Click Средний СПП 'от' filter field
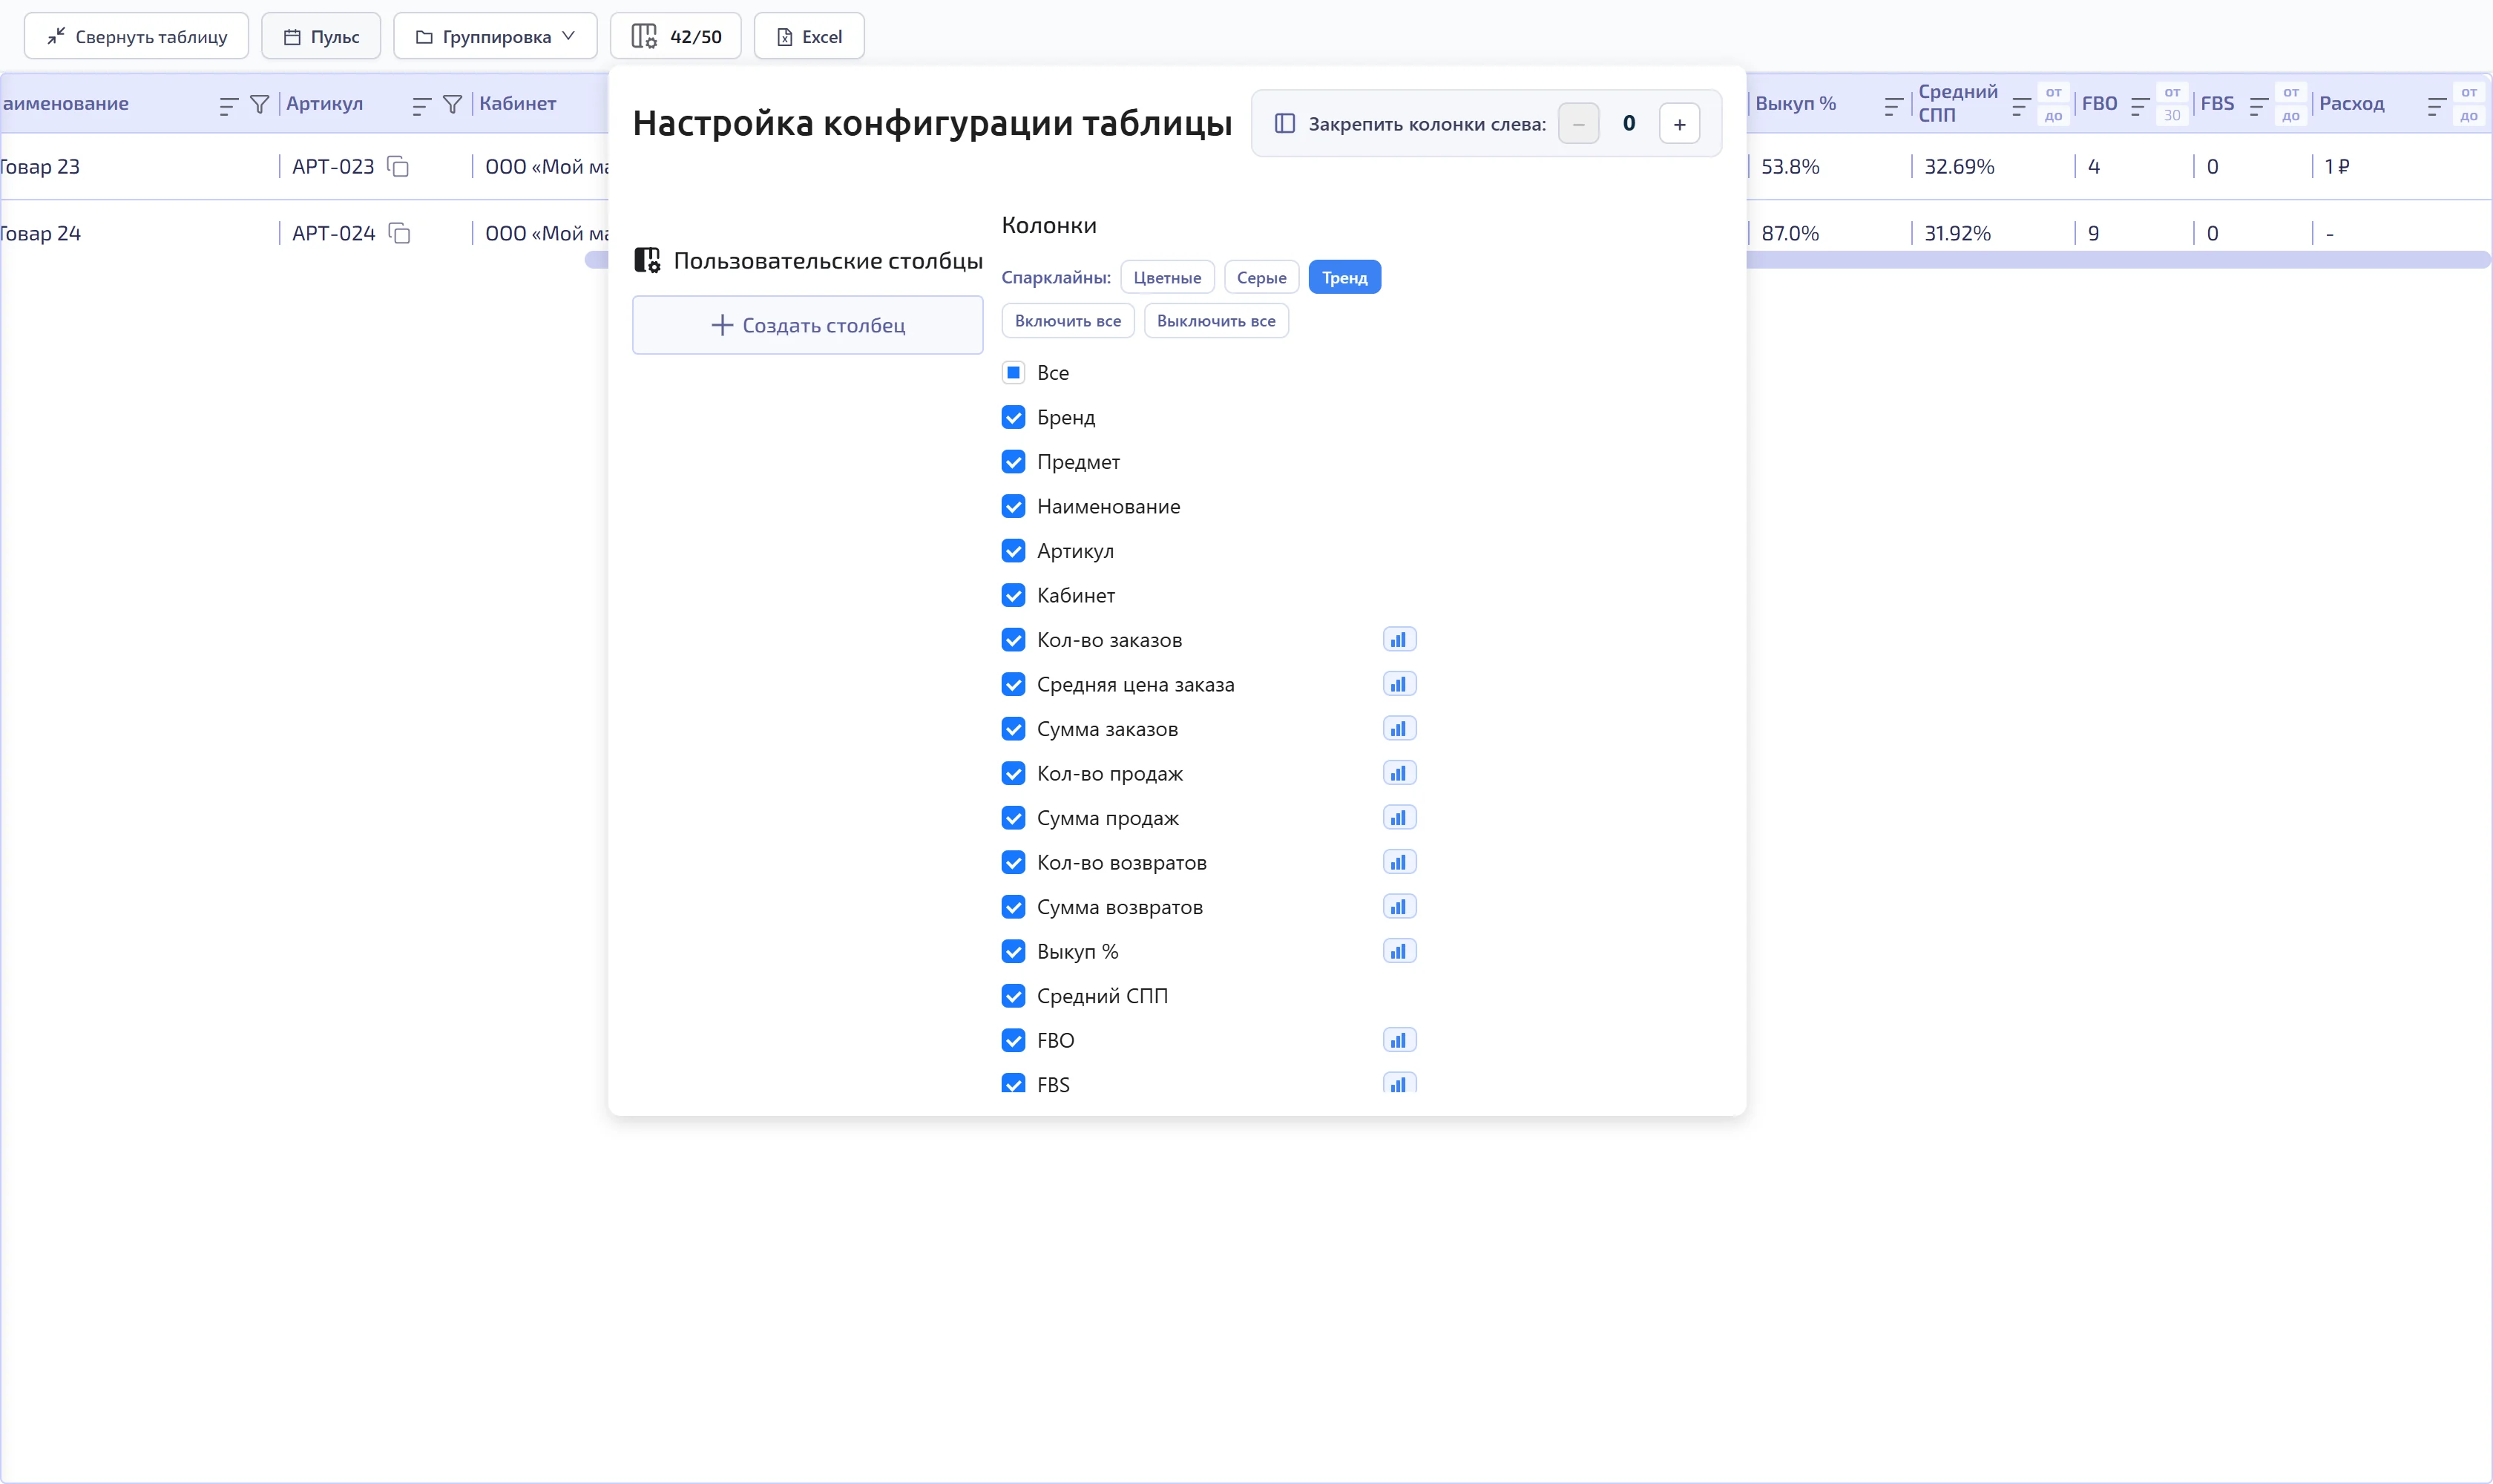Image resolution: width=2493 pixels, height=1484 pixels. [2053, 92]
